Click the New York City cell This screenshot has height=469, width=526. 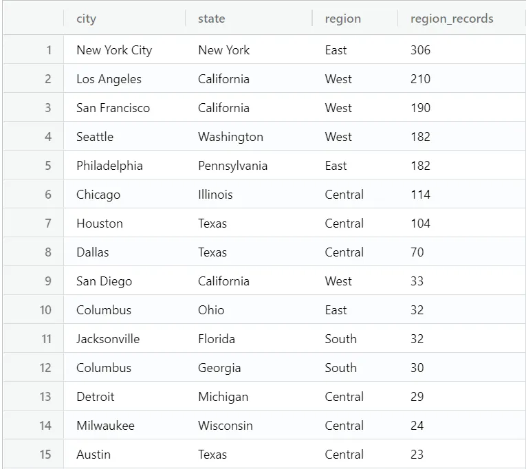coord(114,50)
